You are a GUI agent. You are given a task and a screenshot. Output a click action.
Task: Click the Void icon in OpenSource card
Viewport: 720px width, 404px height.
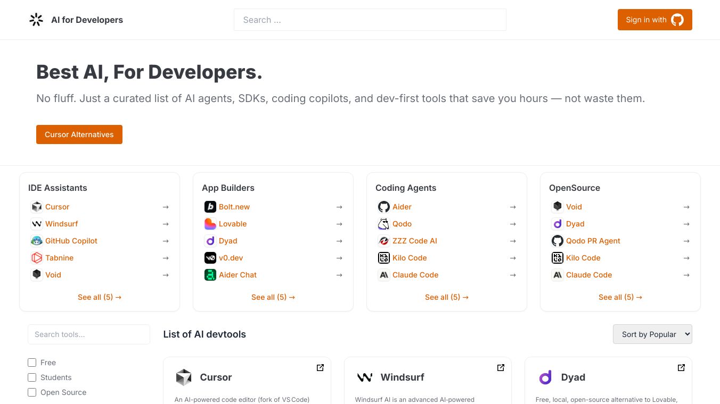click(558, 207)
